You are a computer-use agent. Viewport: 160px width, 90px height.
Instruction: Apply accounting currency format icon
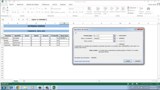coord(70,12)
